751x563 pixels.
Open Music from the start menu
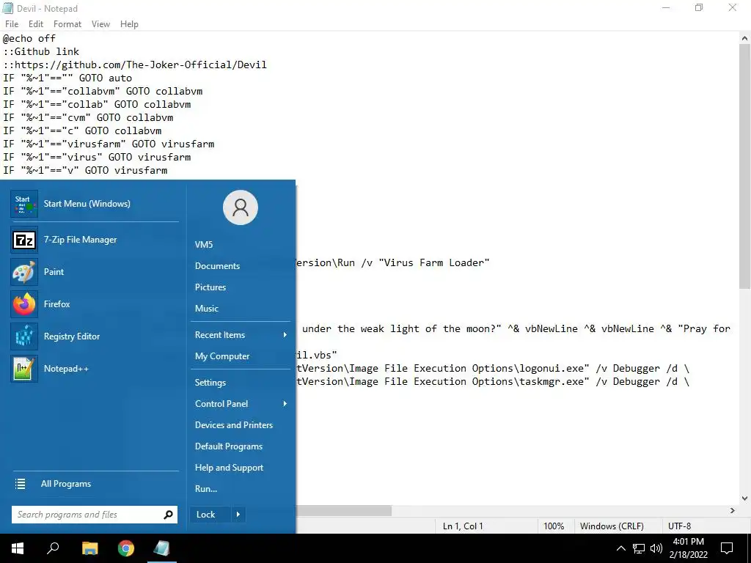pyautogui.click(x=206, y=309)
